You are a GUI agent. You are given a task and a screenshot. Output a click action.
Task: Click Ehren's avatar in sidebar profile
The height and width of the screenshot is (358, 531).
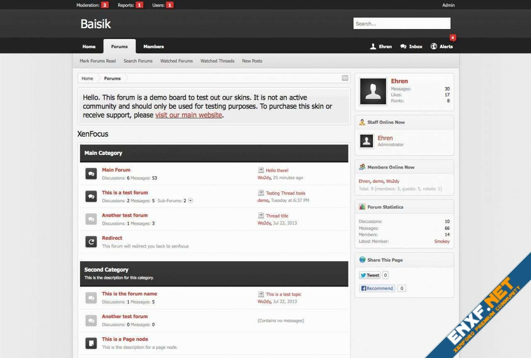(x=373, y=91)
